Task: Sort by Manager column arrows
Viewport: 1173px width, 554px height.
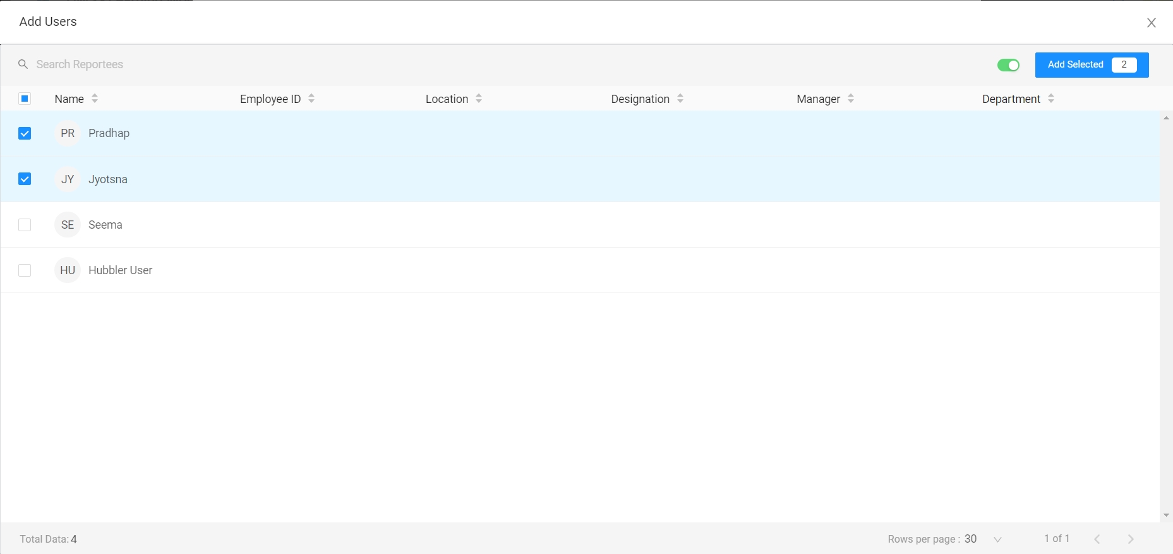Action: (851, 99)
